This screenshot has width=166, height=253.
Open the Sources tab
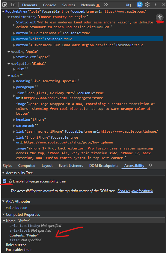click(69, 5)
